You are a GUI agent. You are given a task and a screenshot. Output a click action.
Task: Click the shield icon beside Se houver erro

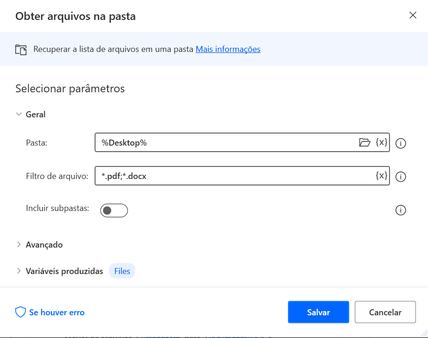tap(20, 312)
